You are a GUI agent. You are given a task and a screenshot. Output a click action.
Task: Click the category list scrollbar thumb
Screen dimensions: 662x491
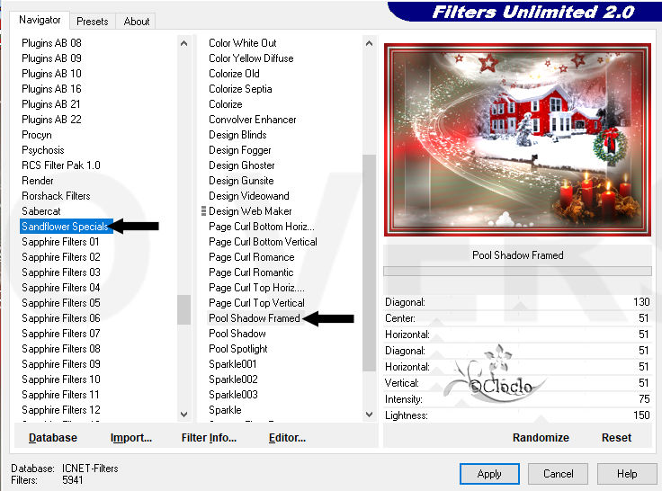point(183,309)
